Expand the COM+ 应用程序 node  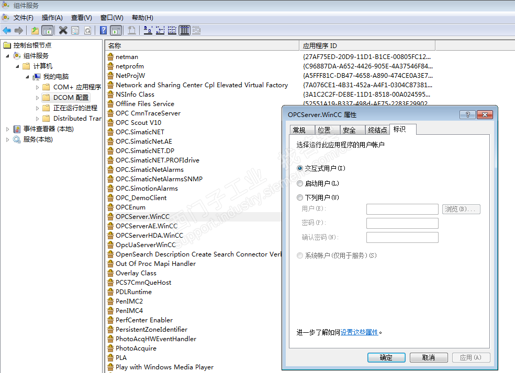click(x=37, y=87)
